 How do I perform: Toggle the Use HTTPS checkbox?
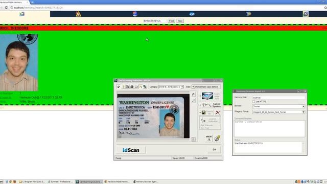click(253, 102)
